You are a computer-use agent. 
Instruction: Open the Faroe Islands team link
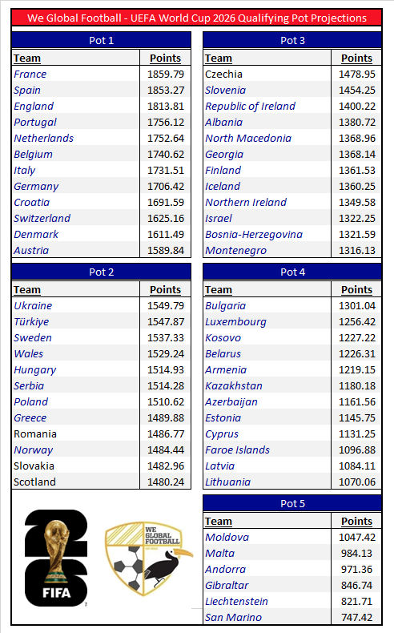238,450
